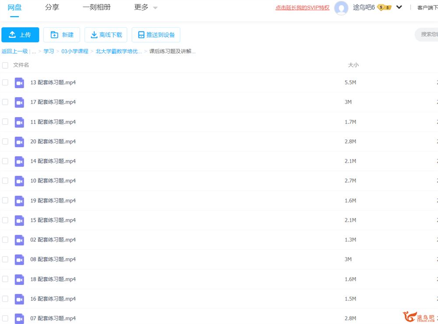The height and width of the screenshot is (324, 438).
Task: Open file 02 配套练习题.mp4
Action: [x=53, y=239]
